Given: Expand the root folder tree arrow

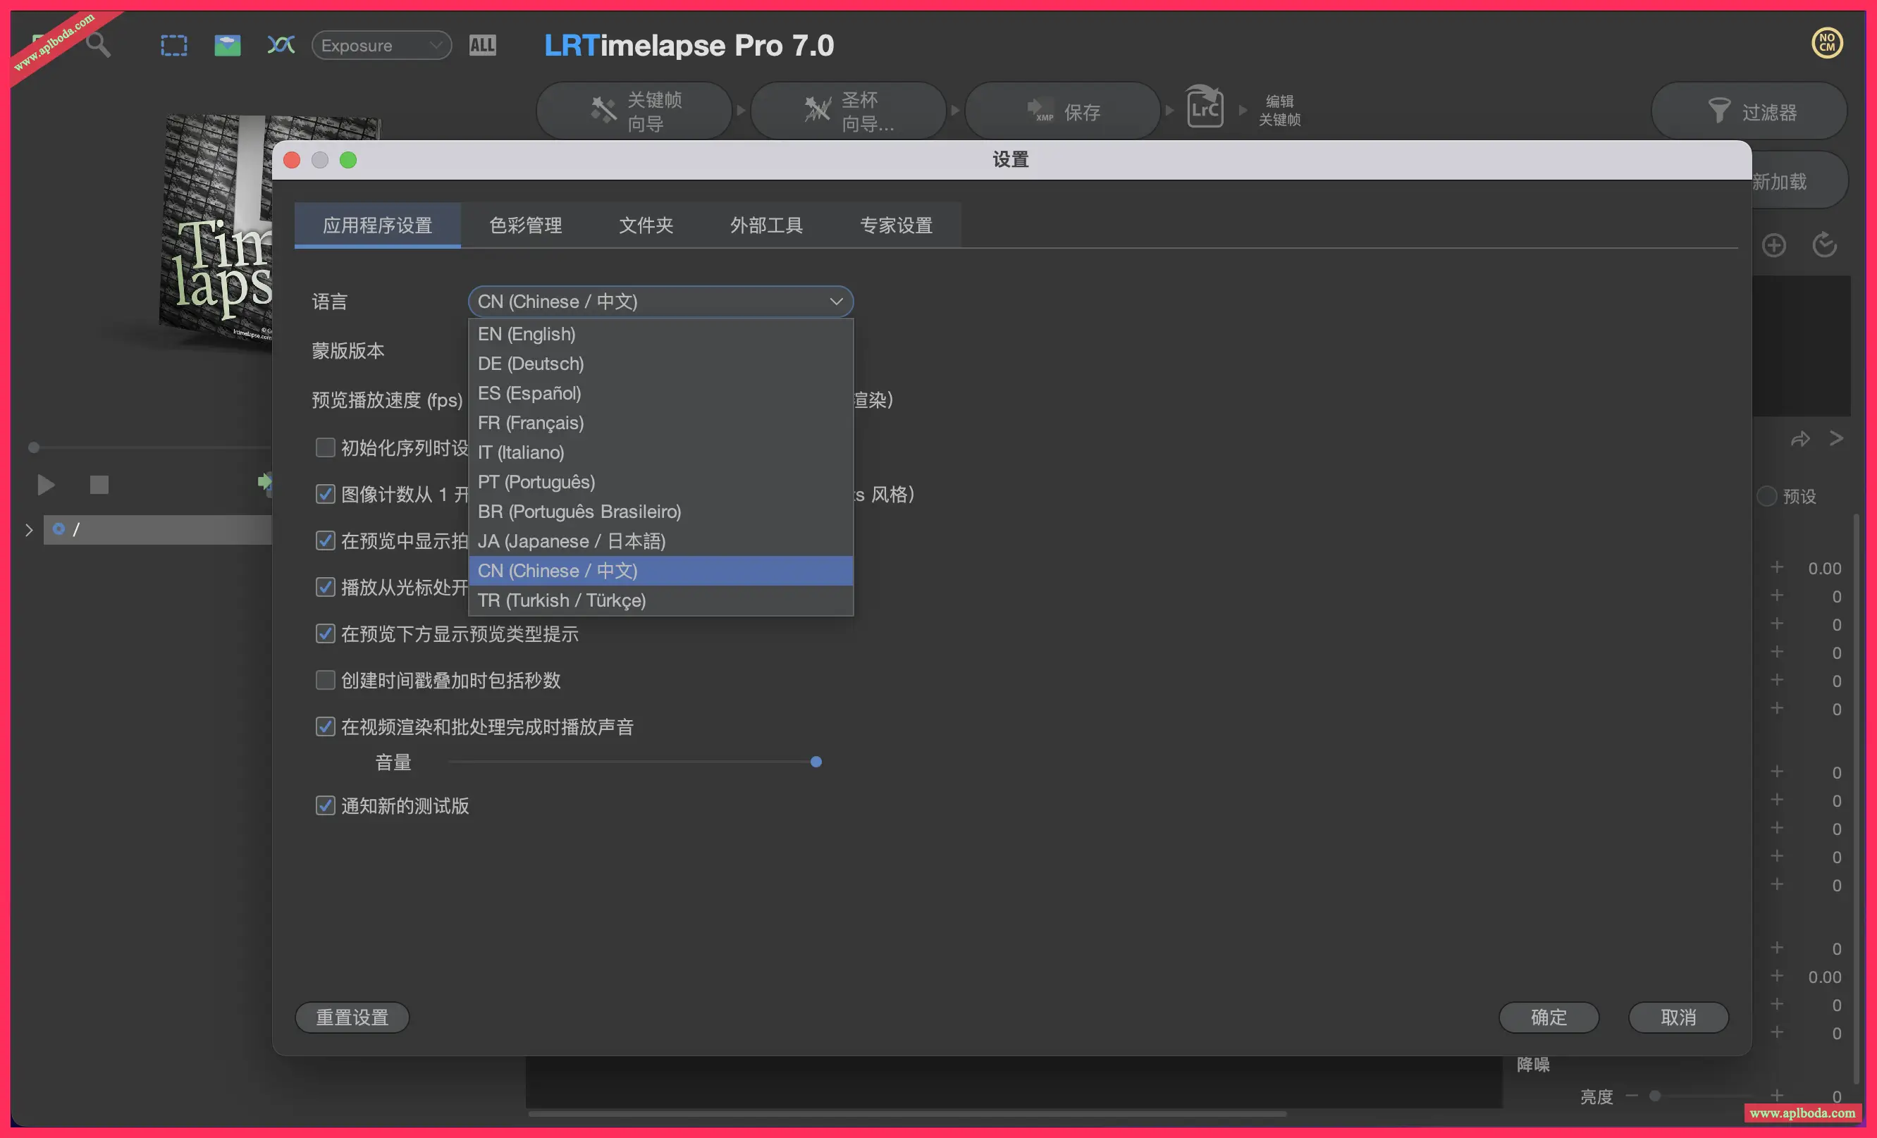Looking at the screenshot, I should tap(29, 529).
